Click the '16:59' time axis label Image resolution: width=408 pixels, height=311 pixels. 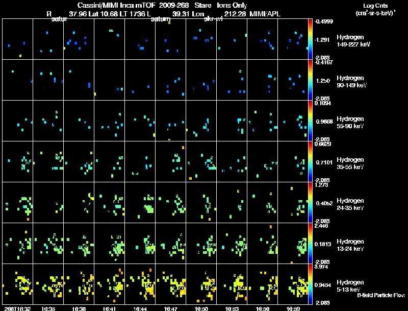(x=293, y=308)
